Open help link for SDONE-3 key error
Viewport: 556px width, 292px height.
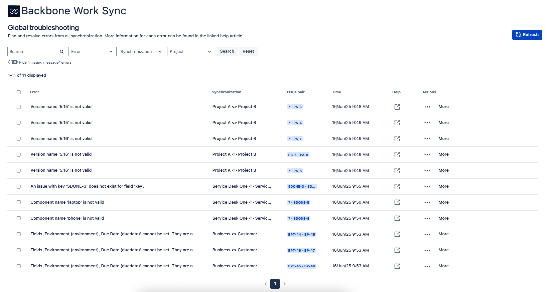pyautogui.click(x=397, y=187)
